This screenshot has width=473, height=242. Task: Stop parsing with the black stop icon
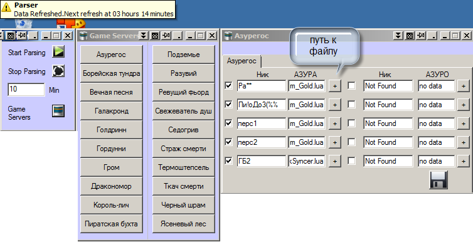pyautogui.click(x=58, y=71)
